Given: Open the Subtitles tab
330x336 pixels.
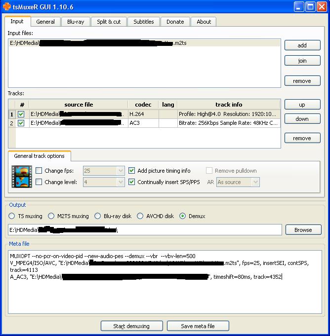Looking at the screenshot, I should click(x=144, y=22).
